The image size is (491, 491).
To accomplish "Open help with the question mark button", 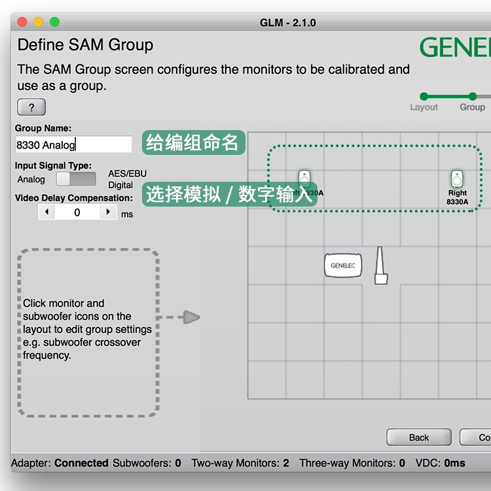I will click(31, 107).
